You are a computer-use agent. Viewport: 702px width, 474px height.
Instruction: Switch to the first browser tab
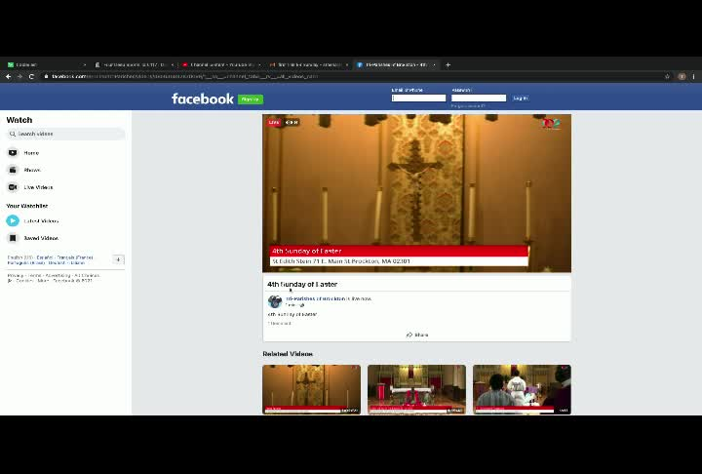click(x=46, y=65)
